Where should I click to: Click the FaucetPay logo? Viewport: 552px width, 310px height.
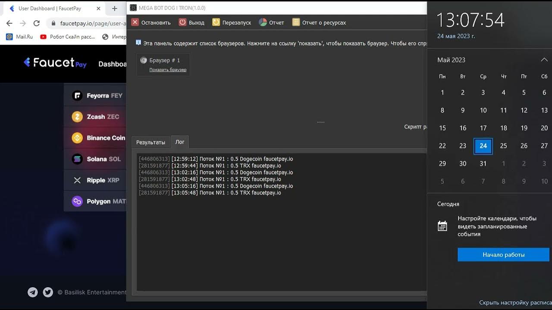tap(55, 63)
